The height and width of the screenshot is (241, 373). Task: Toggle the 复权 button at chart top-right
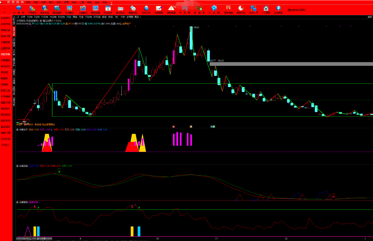click(370, 17)
